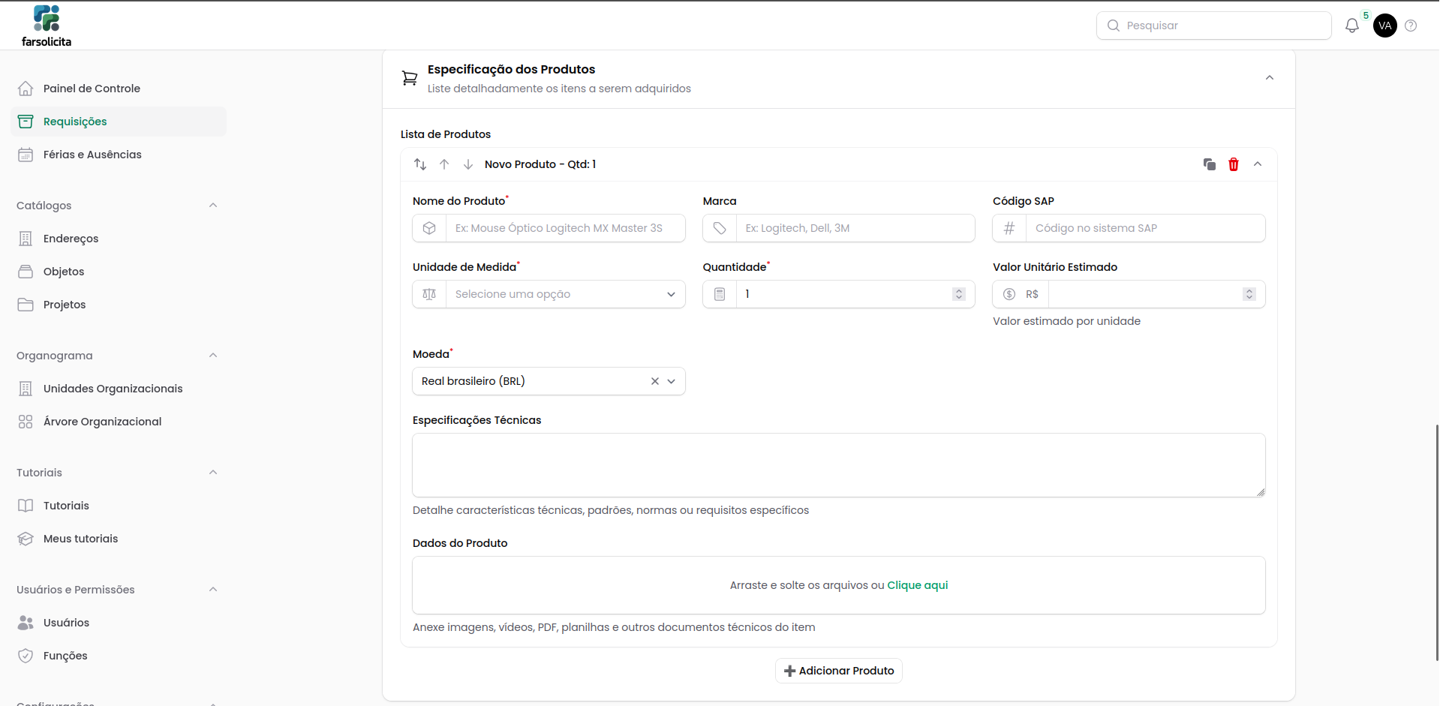Open the notifications bell
The width and height of the screenshot is (1443, 706).
[1351, 26]
